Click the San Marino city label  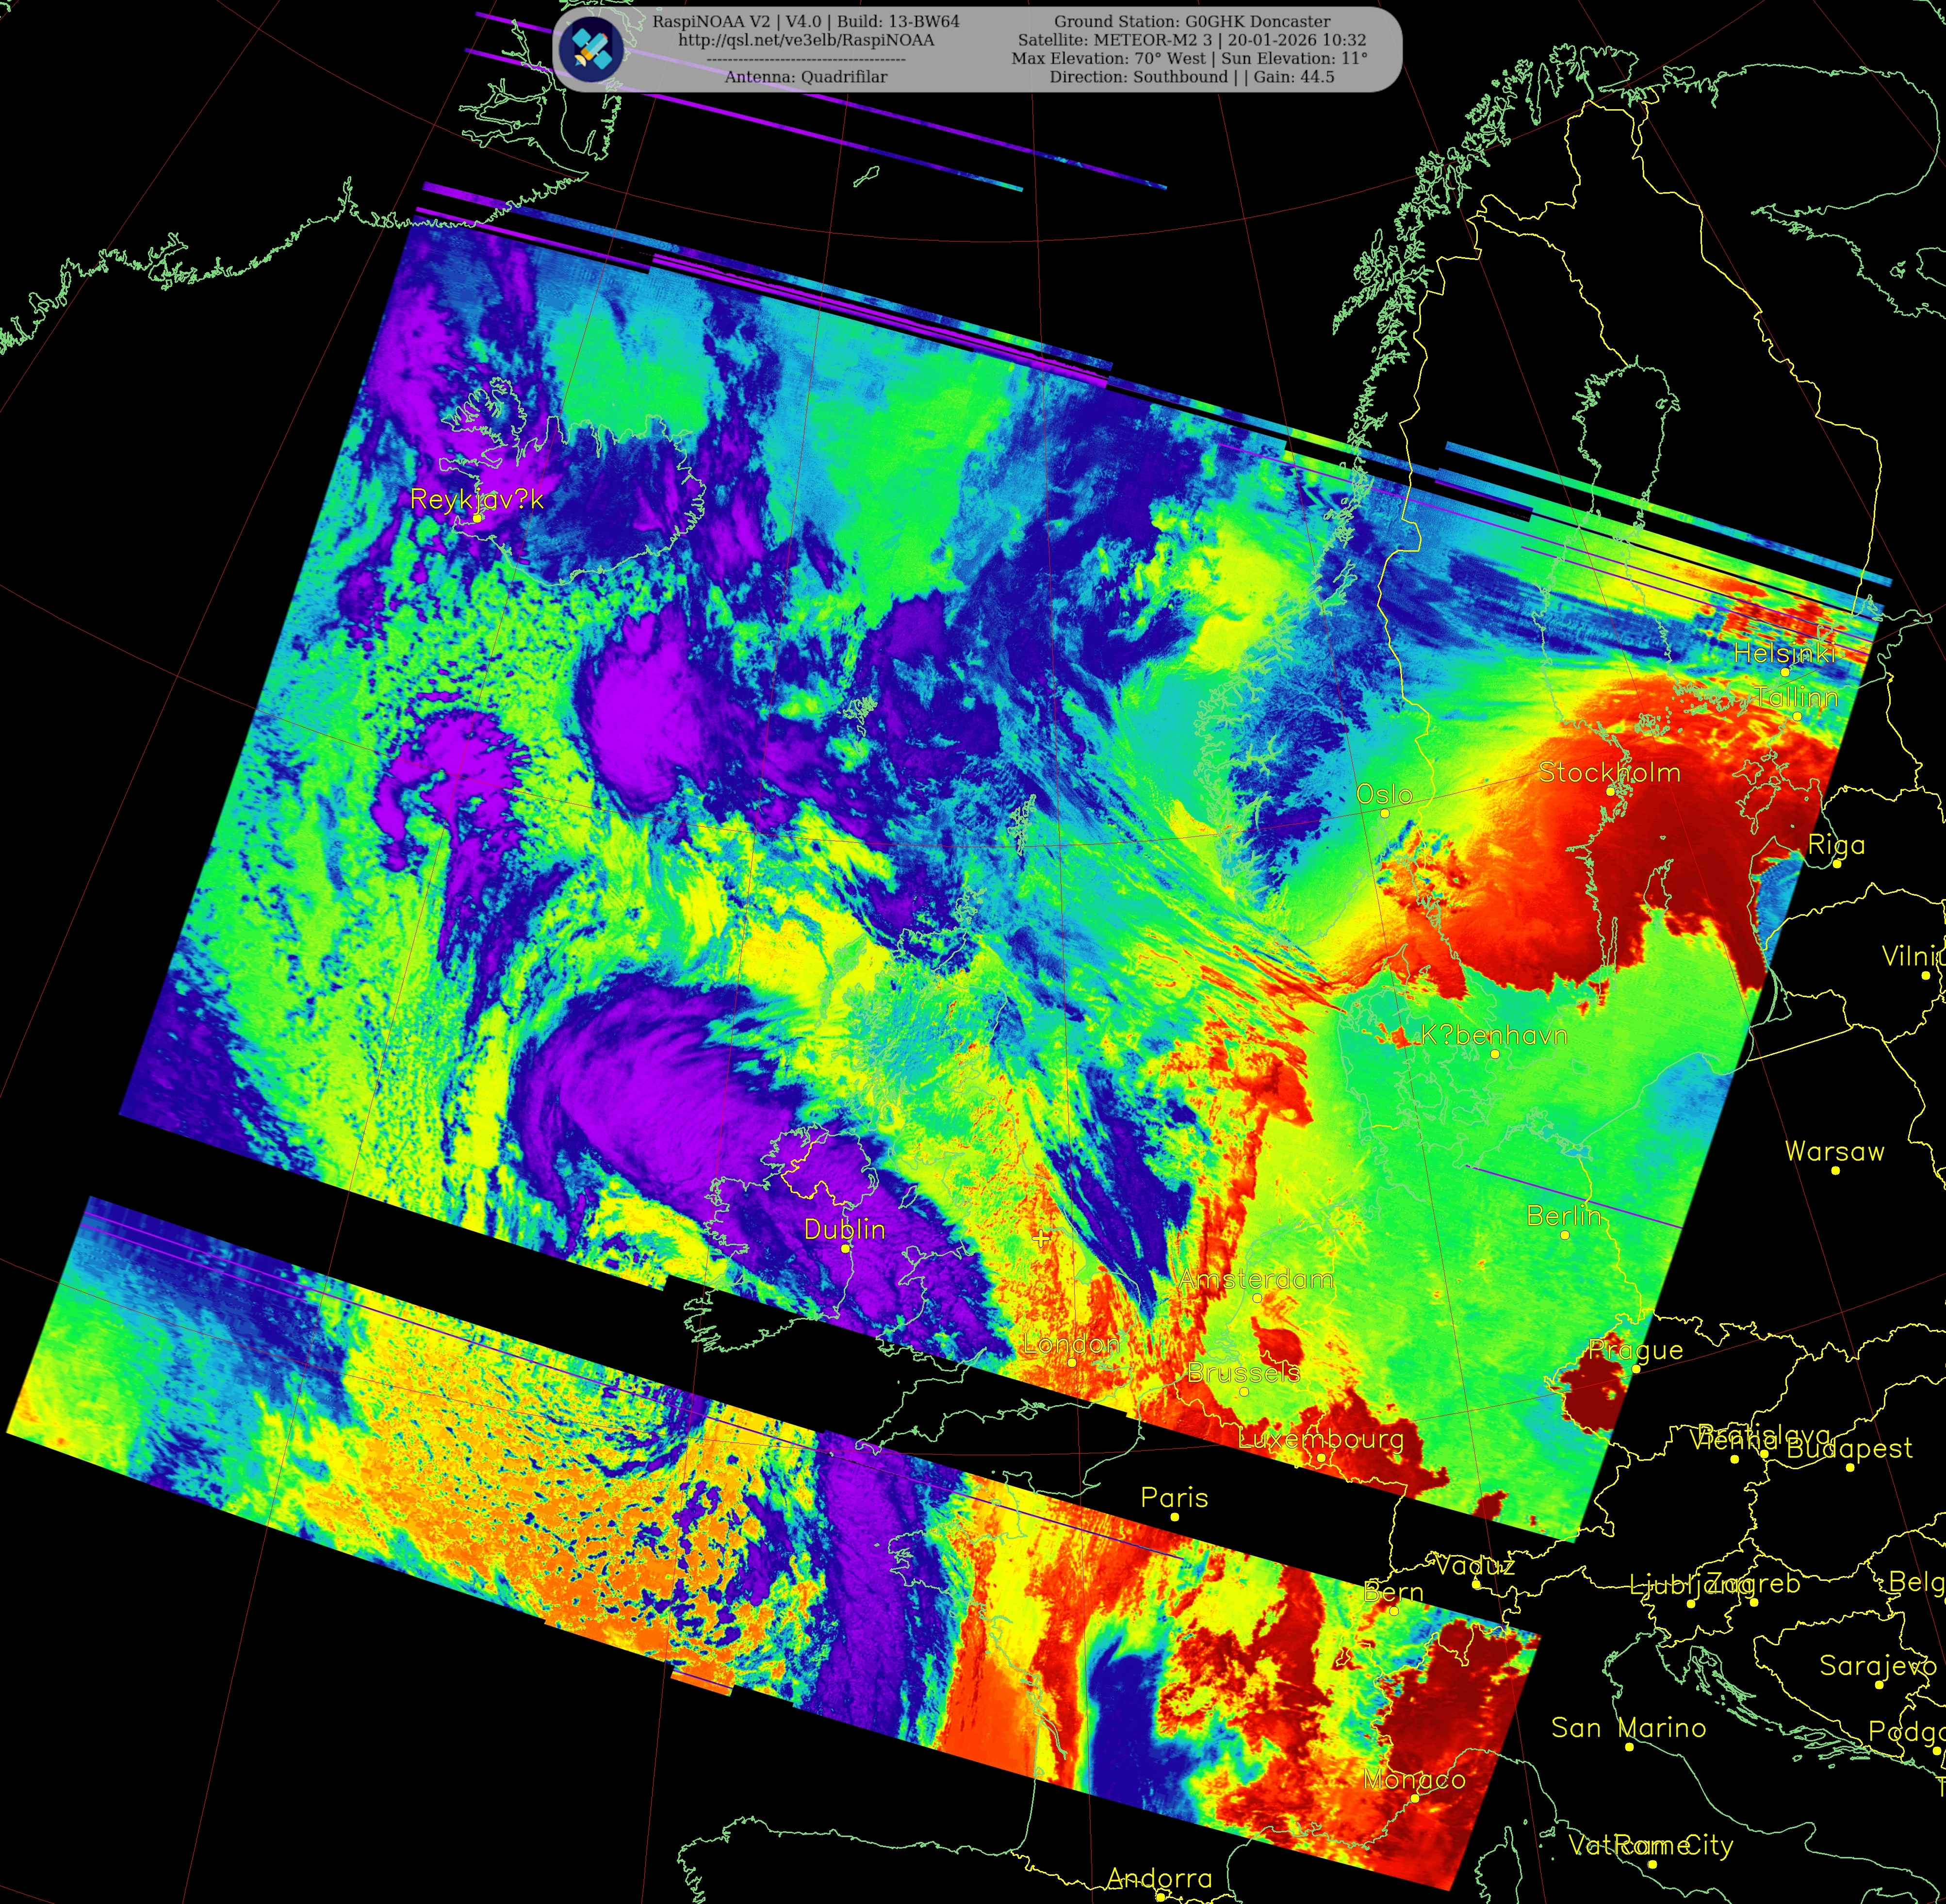coord(1628,1728)
